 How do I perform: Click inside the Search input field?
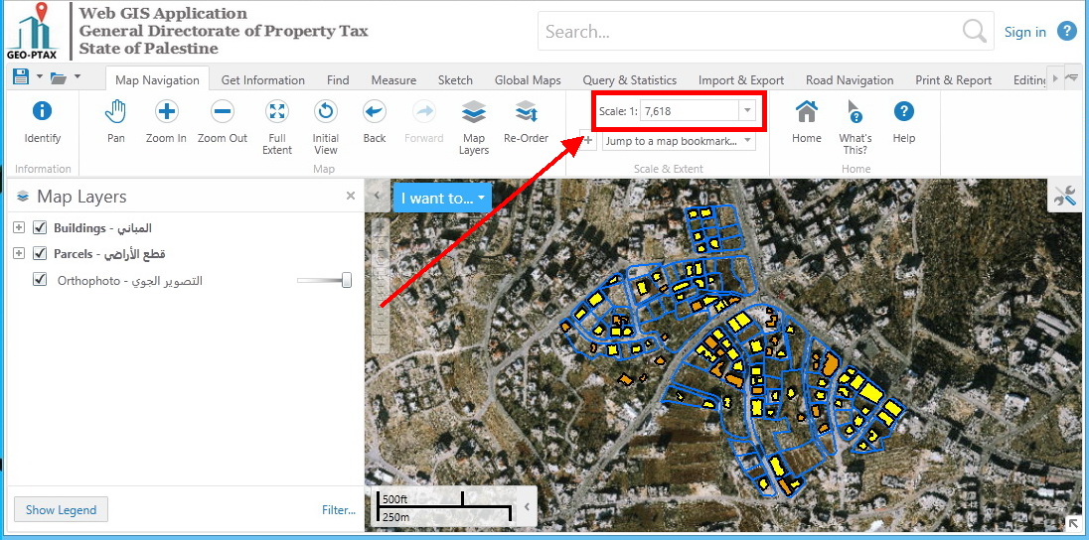[x=750, y=31]
